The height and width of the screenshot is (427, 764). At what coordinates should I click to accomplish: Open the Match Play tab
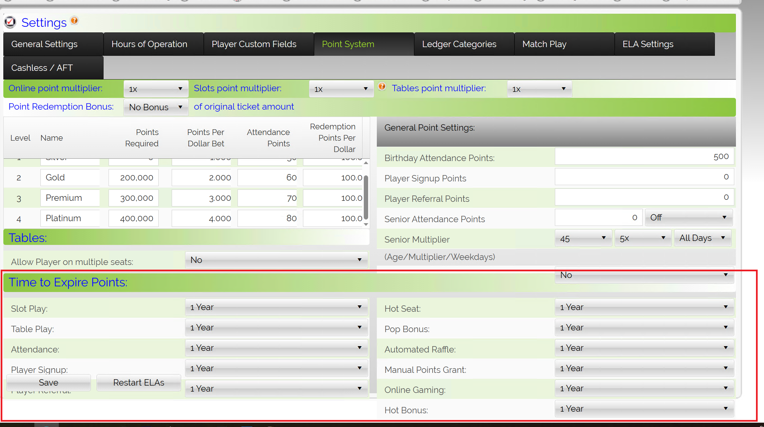point(565,44)
